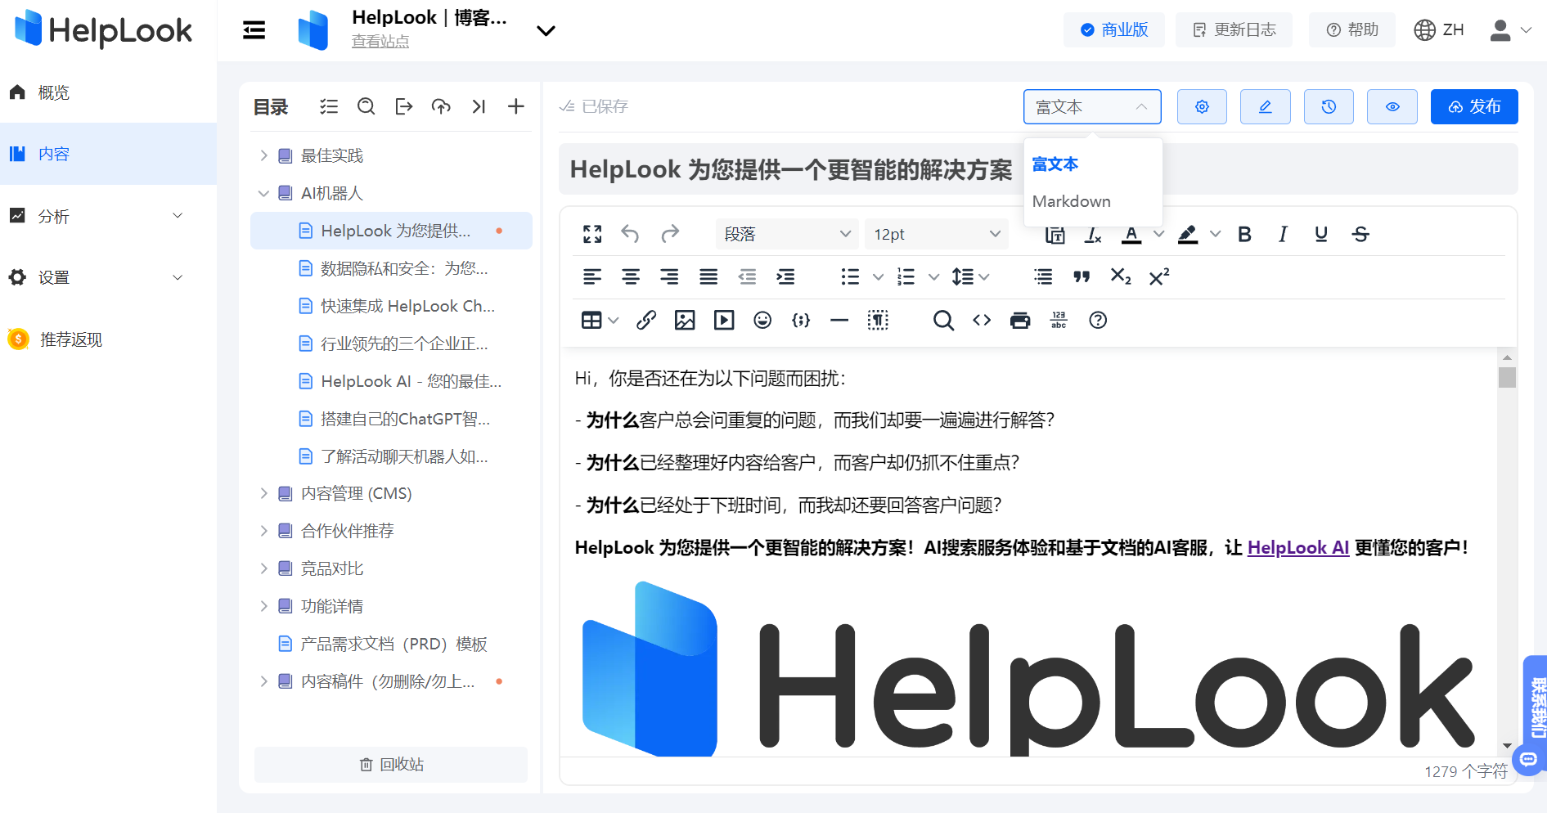Screen dimensions: 1547x813
Task: Open 推荐返现 in the sidebar
Action: pos(108,339)
